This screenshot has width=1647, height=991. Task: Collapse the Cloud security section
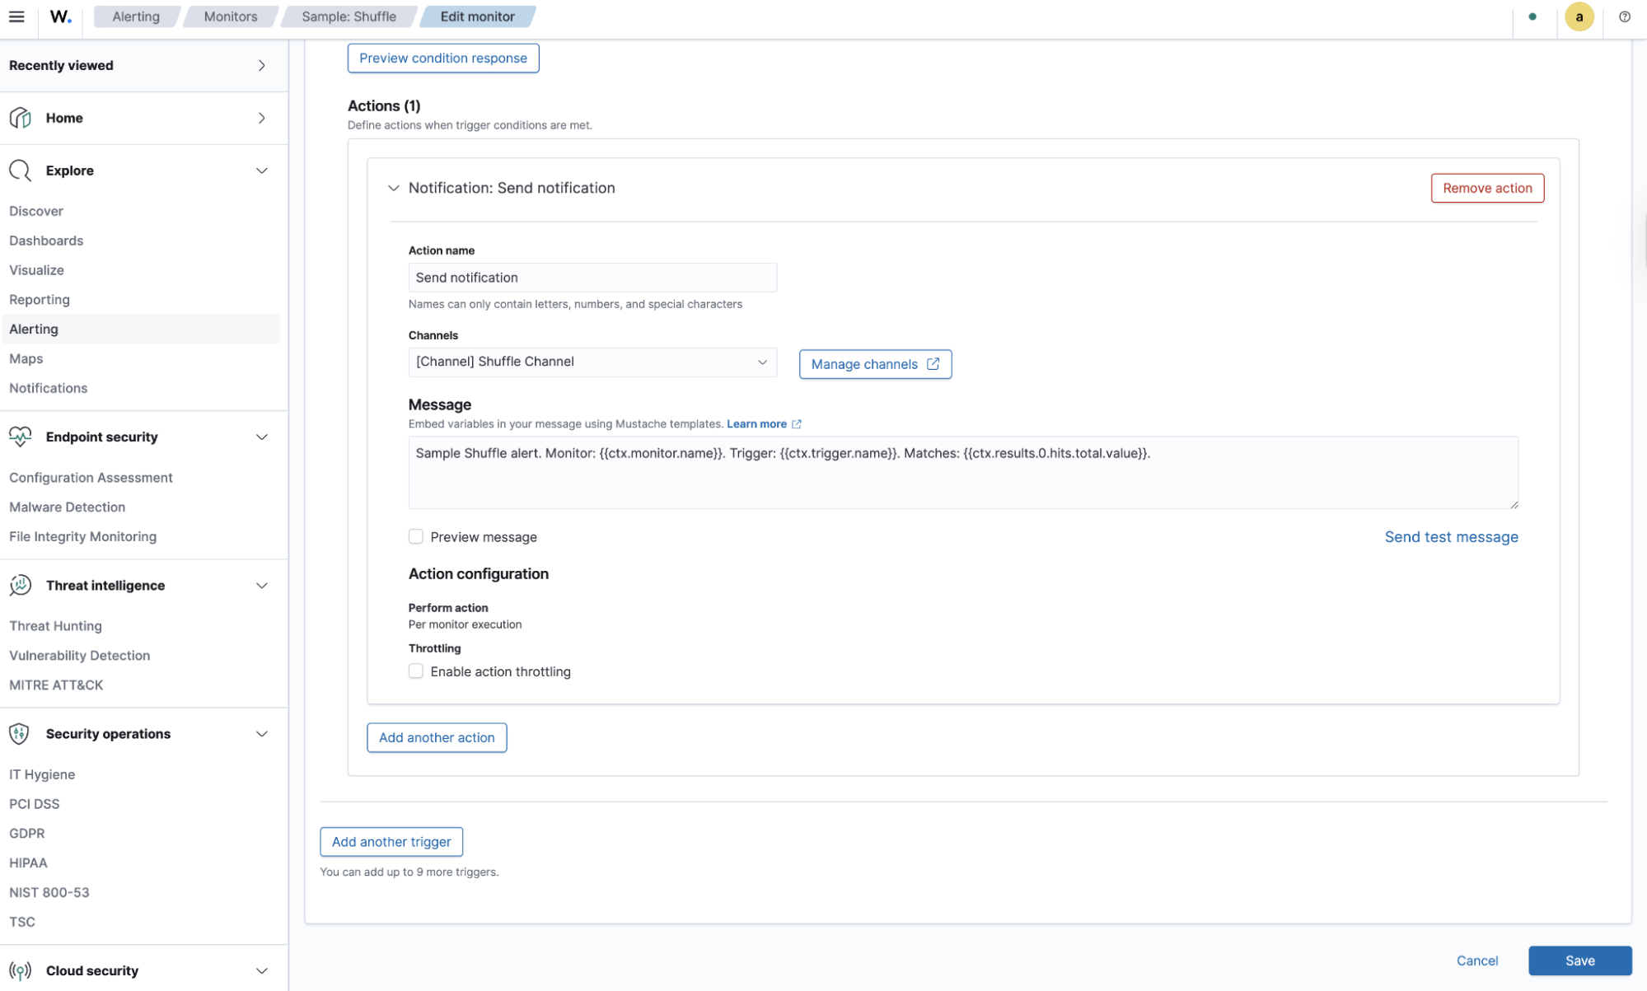coord(262,970)
